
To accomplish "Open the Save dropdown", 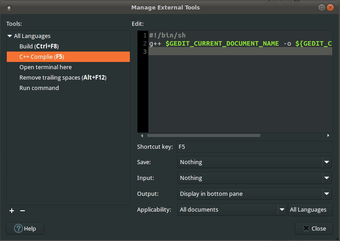I will point(254,162).
